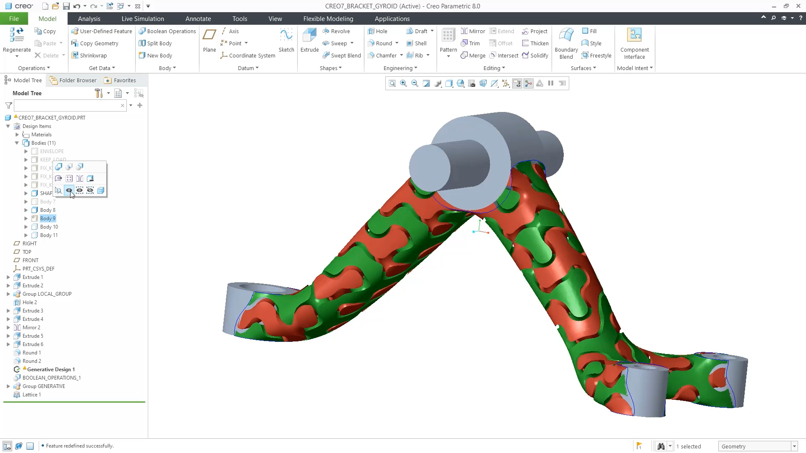The height and width of the screenshot is (453, 806).
Task: Expand the ENVELOPE body node
Action: (x=26, y=151)
